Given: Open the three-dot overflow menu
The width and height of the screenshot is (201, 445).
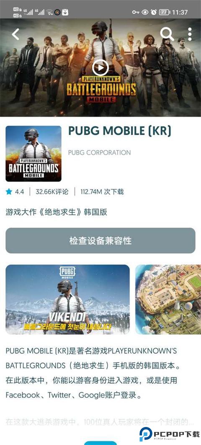Looking at the screenshot, I should pyautogui.click(x=190, y=34).
